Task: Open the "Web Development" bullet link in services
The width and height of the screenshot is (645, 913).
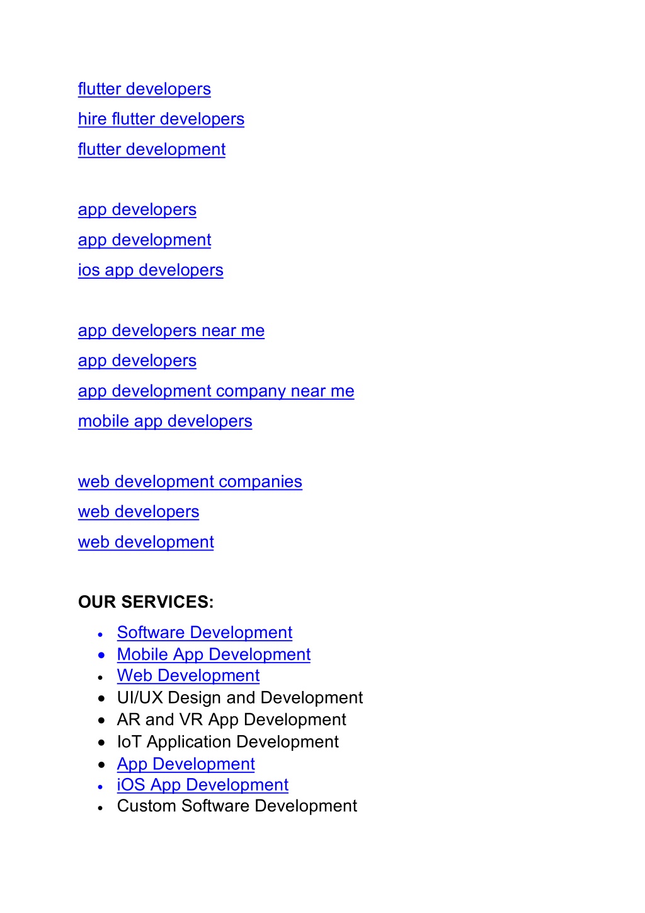Action: pyautogui.click(x=188, y=676)
